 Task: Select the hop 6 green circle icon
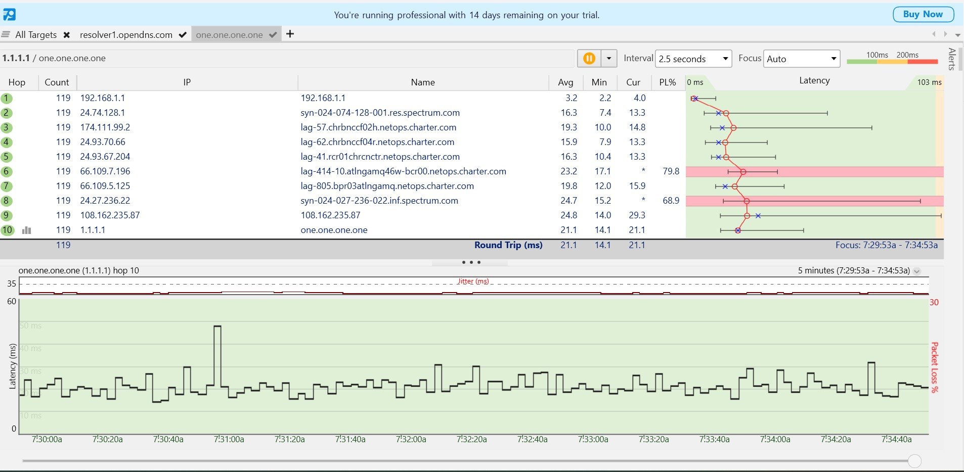[7, 171]
